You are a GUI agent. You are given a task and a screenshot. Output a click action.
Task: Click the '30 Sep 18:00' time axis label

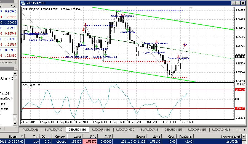(117, 122)
